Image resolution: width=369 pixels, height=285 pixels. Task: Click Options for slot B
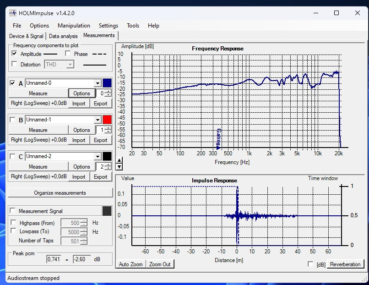click(81, 130)
